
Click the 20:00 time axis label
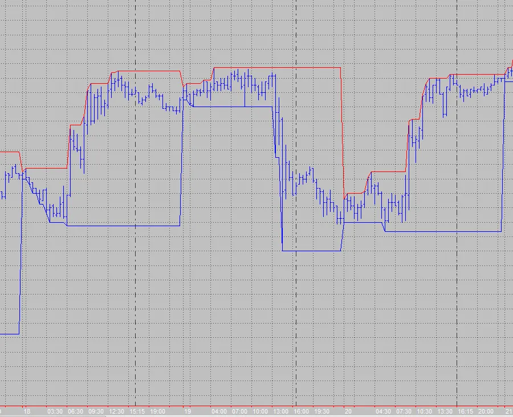click(486, 411)
